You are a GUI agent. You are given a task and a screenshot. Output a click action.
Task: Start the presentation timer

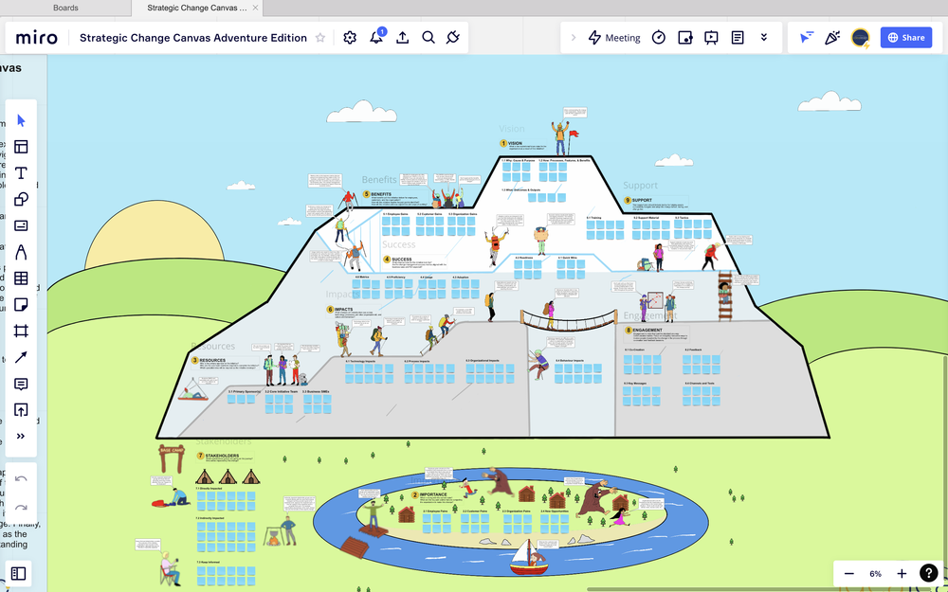(x=660, y=37)
